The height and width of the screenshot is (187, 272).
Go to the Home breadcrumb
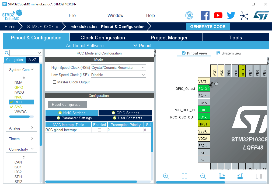10,27
